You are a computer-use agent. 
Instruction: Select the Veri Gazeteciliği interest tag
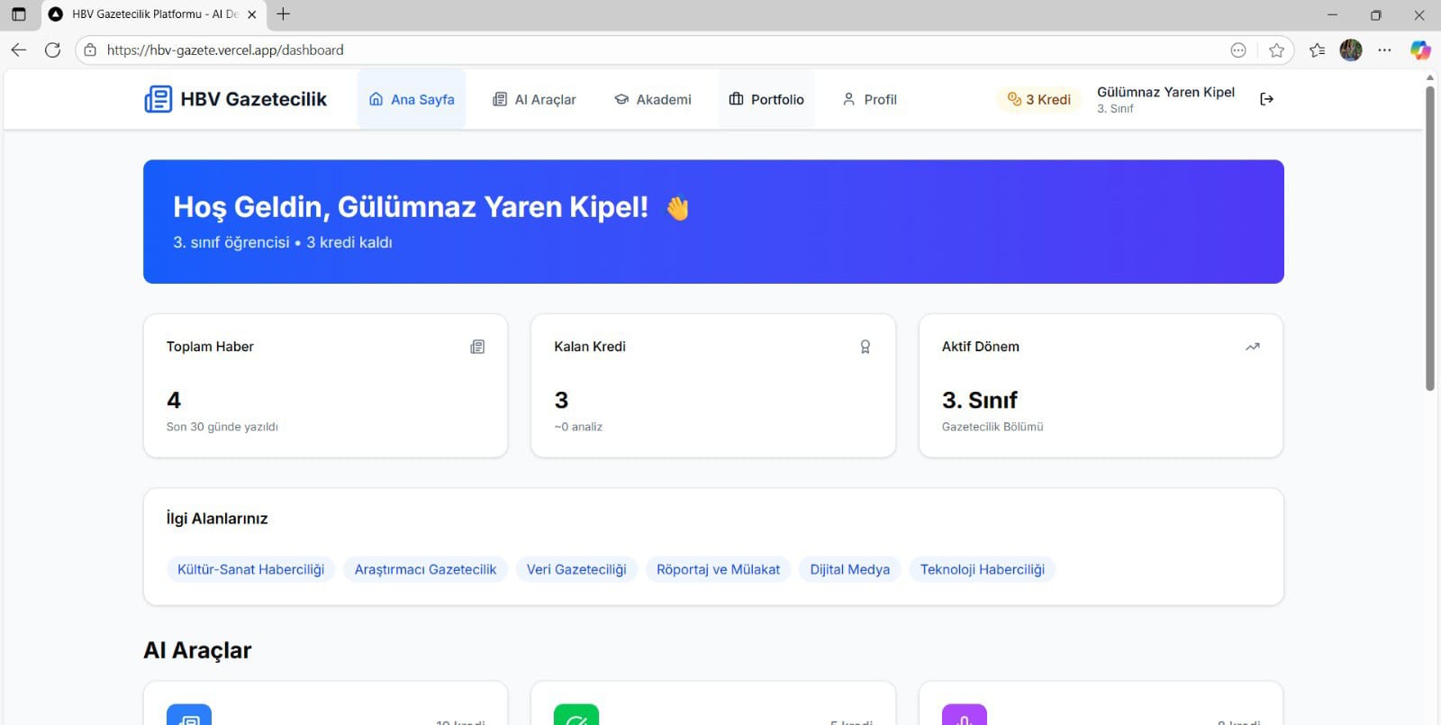576,569
